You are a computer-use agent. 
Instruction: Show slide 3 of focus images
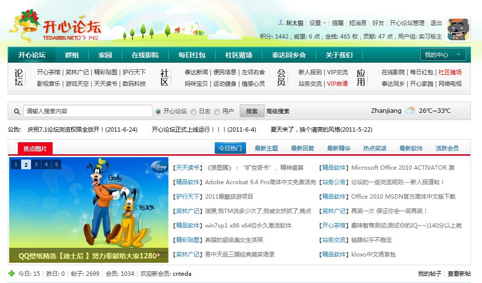coord(36,164)
